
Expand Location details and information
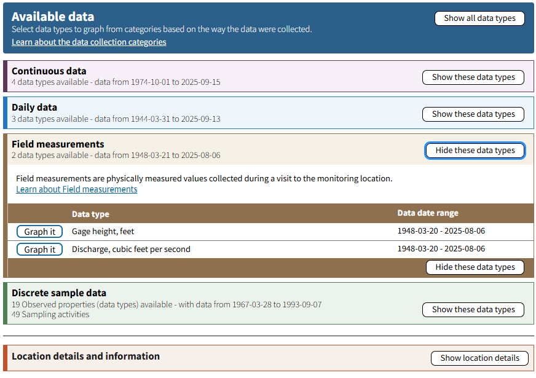(x=479, y=358)
